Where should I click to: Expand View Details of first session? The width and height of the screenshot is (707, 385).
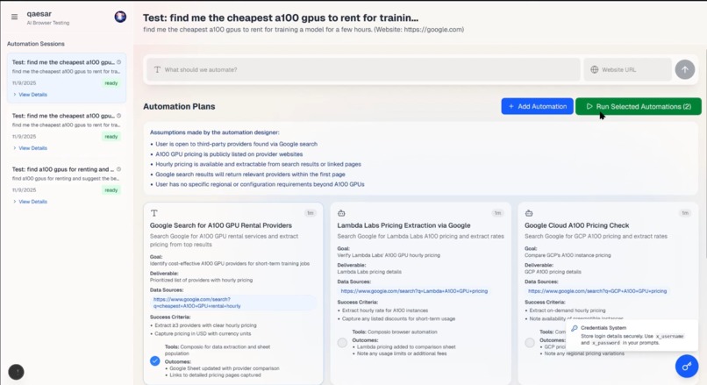pos(30,95)
